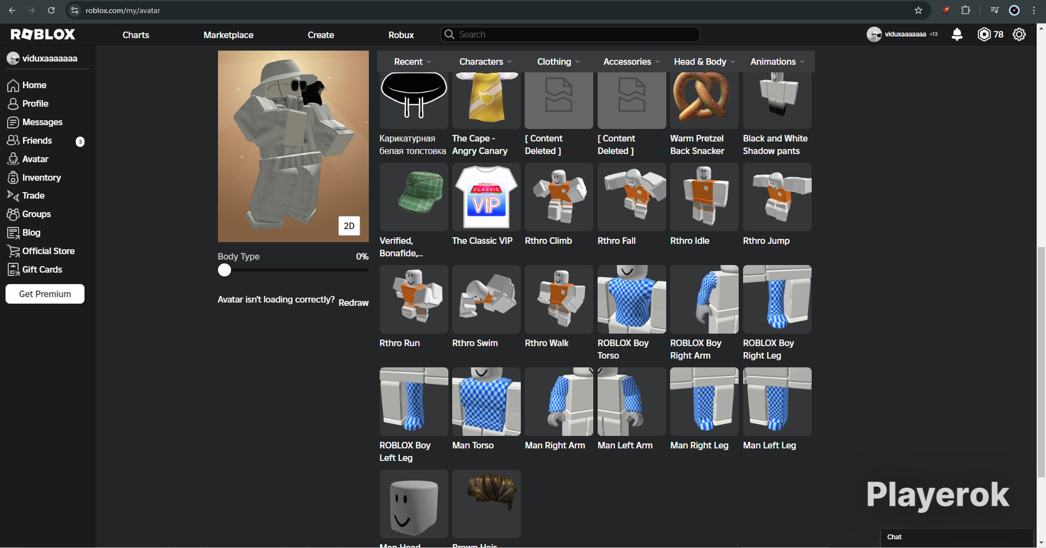The width and height of the screenshot is (1046, 548).
Task: Click the Trade sidebar icon
Action: pyautogui.click(x=13, y=196)
